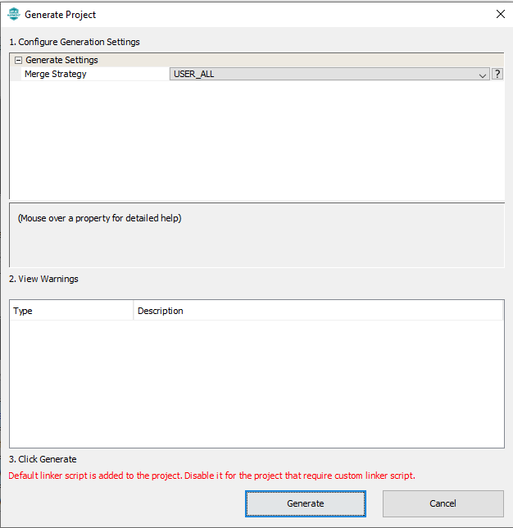Click the MPLAB Harmony icon in title bar
The image size is (513, 528).
tap(13, 14)
